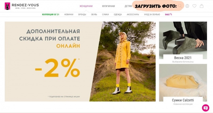Screen dimensions: 213x113
Task: Open the user account profile icon
Action: pos(187,6)
